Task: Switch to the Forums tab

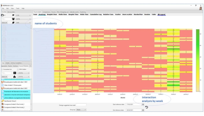Action: pos(53,12)
